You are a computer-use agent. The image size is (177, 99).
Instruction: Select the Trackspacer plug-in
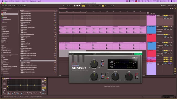38,57
